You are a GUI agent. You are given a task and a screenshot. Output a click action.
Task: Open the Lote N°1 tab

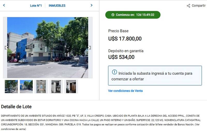click(x=36, y=5)
